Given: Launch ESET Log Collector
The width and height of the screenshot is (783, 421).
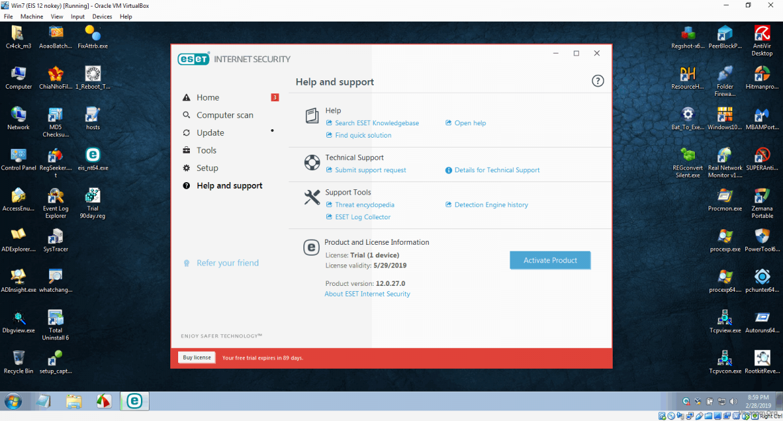Looking at the screenshot, I should point(362,217).
